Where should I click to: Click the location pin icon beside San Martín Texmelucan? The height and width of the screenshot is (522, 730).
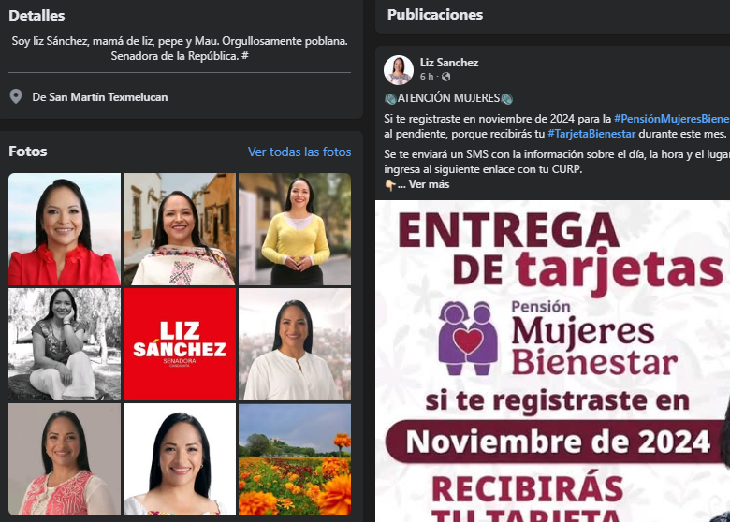click(16, 96)
